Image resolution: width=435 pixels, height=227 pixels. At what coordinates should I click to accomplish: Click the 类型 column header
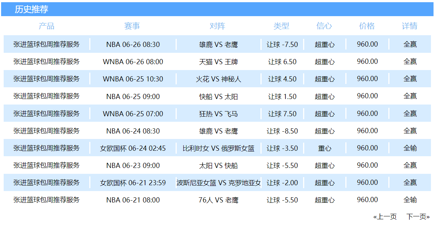pos(281,26)
